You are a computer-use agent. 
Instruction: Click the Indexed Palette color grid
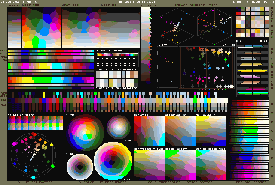click(x=117, y=60)
